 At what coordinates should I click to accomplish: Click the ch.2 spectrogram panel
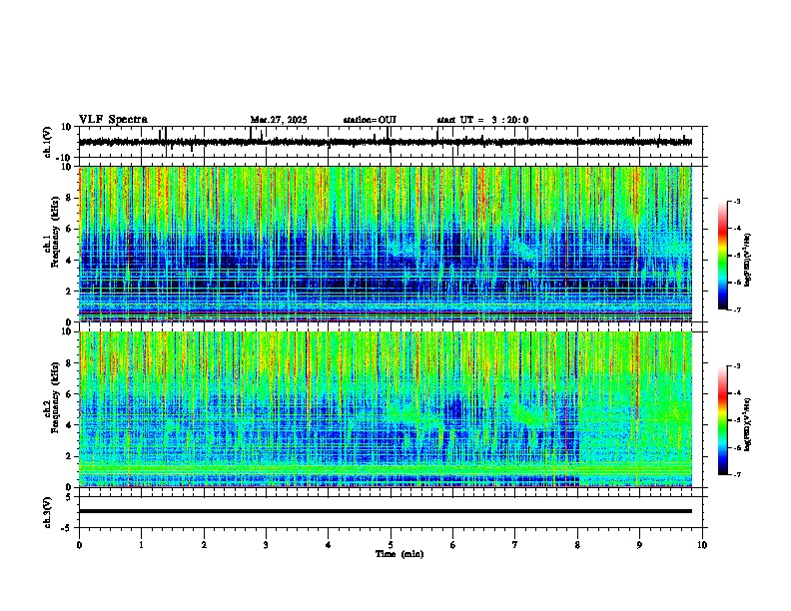pos(386,409)
